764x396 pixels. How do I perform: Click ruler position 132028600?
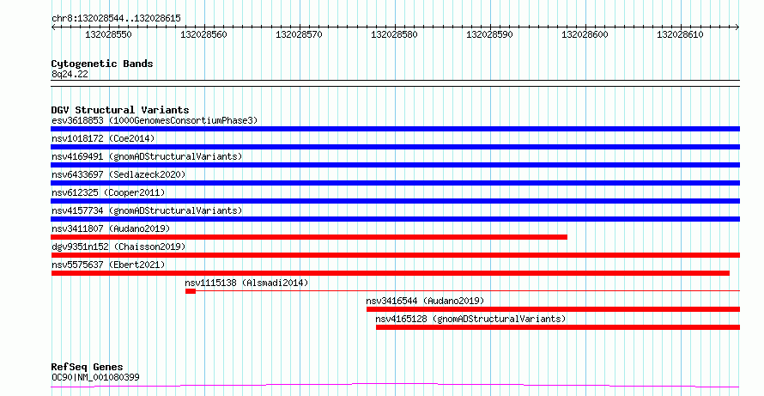pos(585,34)
